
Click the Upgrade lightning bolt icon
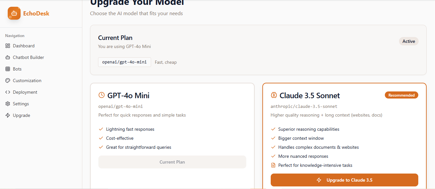(x=8, y=115)
